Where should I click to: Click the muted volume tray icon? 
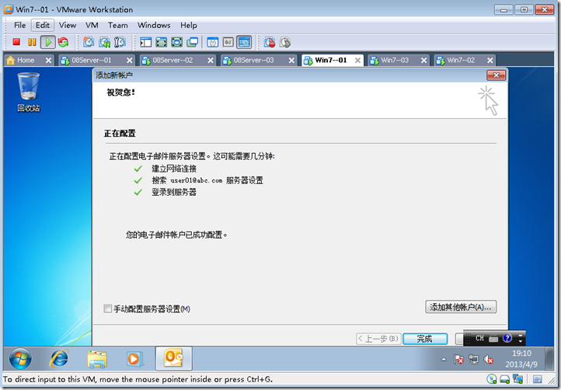[x=489, y=359]
